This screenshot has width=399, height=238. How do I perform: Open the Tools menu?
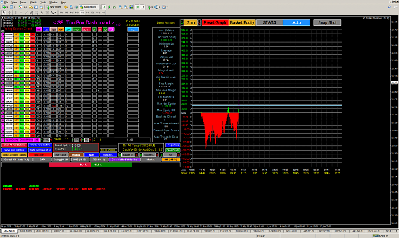(x=43, y=3)
